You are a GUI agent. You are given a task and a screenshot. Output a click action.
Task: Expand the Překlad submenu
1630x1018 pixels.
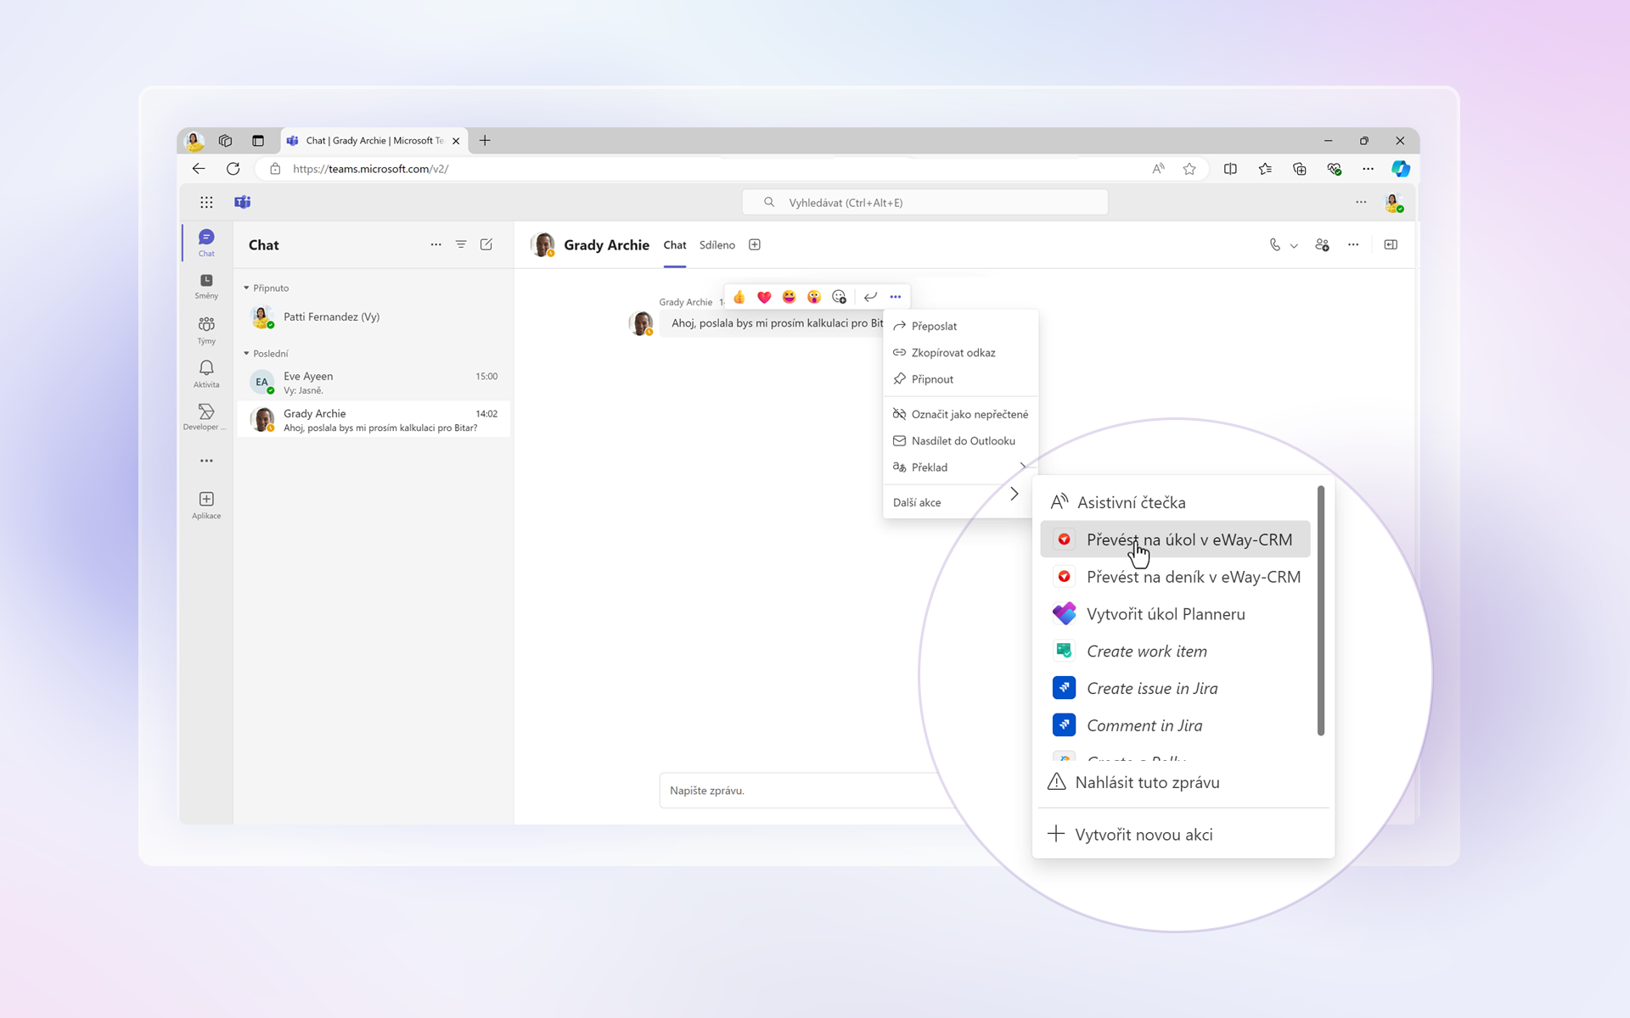tap(960, 467)
